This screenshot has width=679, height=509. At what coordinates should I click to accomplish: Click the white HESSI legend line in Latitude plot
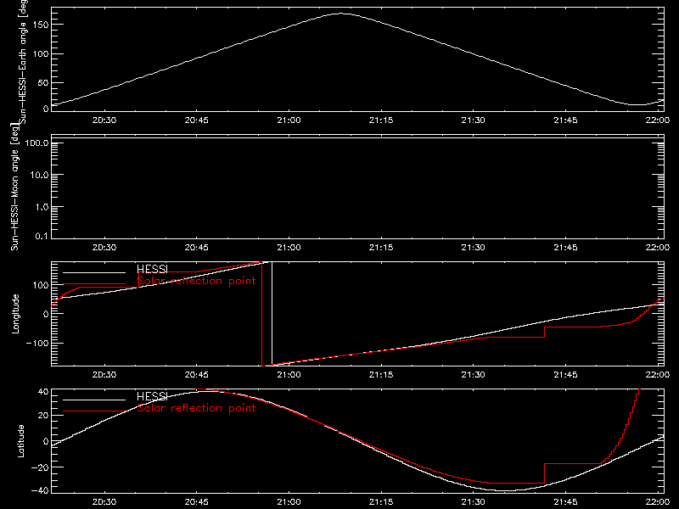point(94,400)
